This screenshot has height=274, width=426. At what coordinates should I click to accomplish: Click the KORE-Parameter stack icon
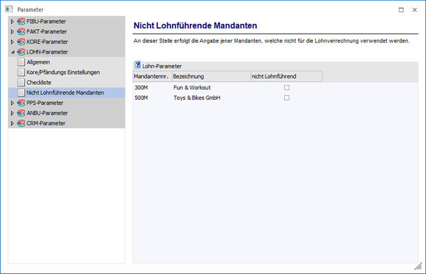tap(21, 41)
